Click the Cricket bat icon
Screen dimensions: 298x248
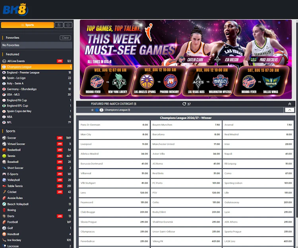[x=4, y=192]
